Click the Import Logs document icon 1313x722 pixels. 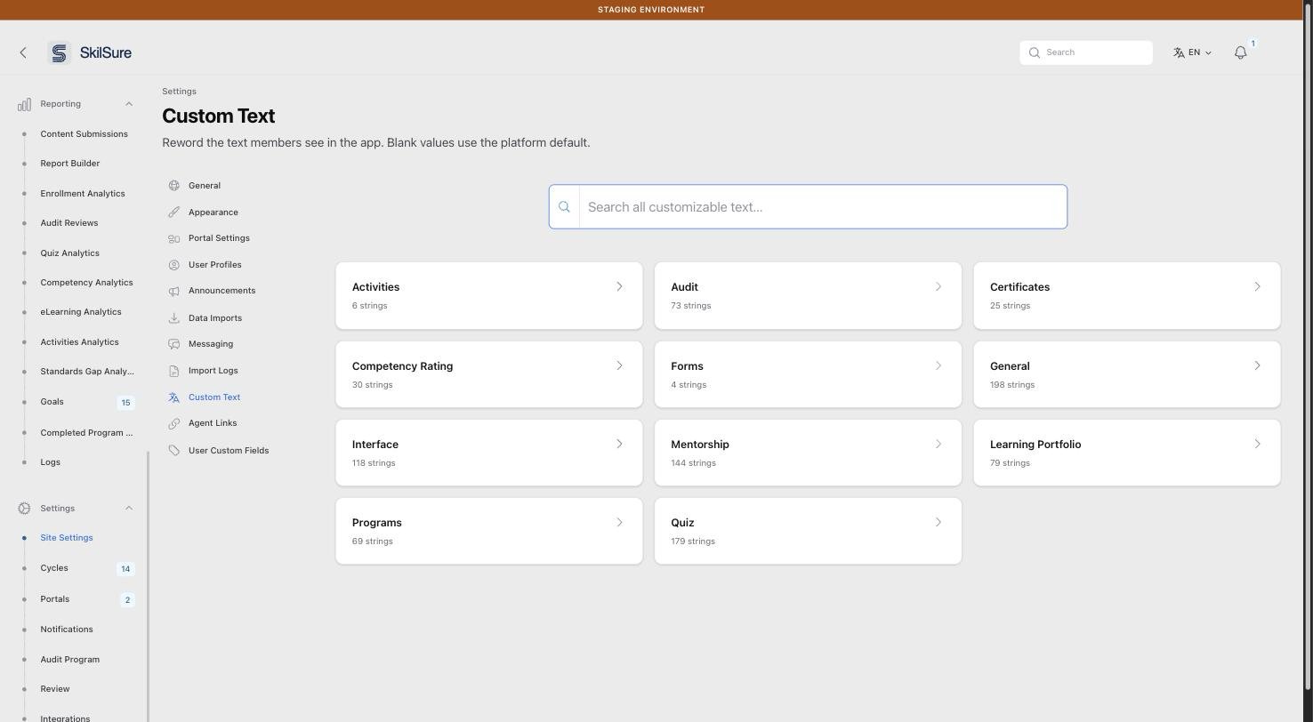click(x=174, y=371)
